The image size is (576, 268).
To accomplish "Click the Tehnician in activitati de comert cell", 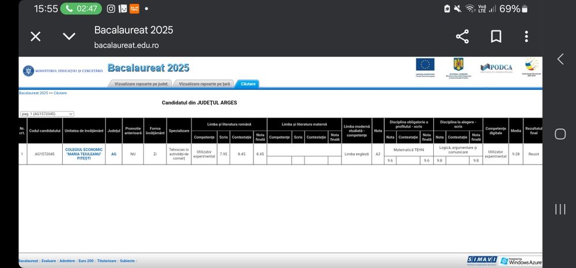I will click(179, 154).
